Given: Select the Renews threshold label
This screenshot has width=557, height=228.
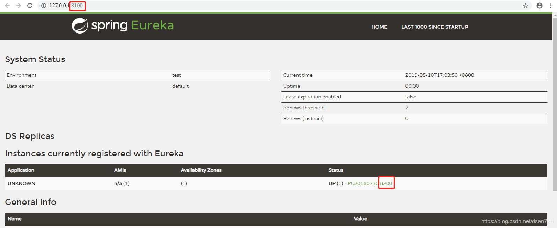Looking at the screenshot, I should pos(304,108).
